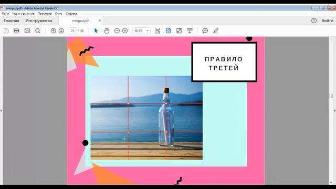The width and height of the screenshot is (336, 189).
Task: Close the merged.pdf tab
Action: [x=100, y=20]
